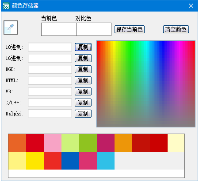Select the bright red swatch in second row
199x182 pixels.
53,161
